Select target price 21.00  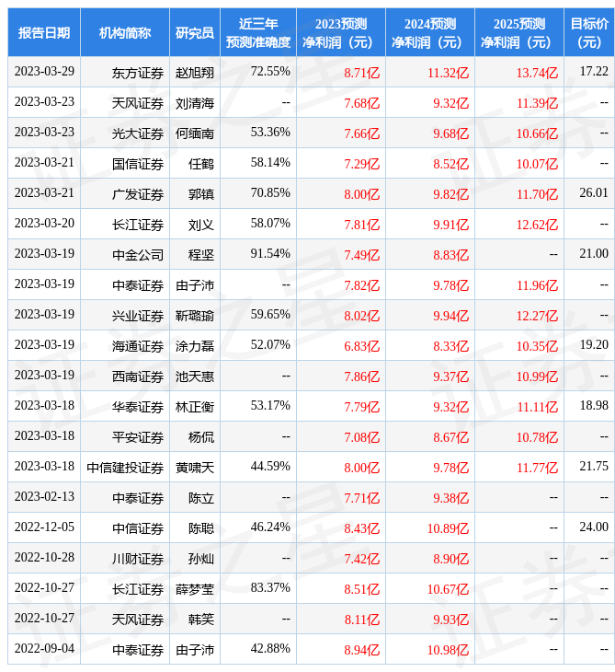click(x=594, y=254)
